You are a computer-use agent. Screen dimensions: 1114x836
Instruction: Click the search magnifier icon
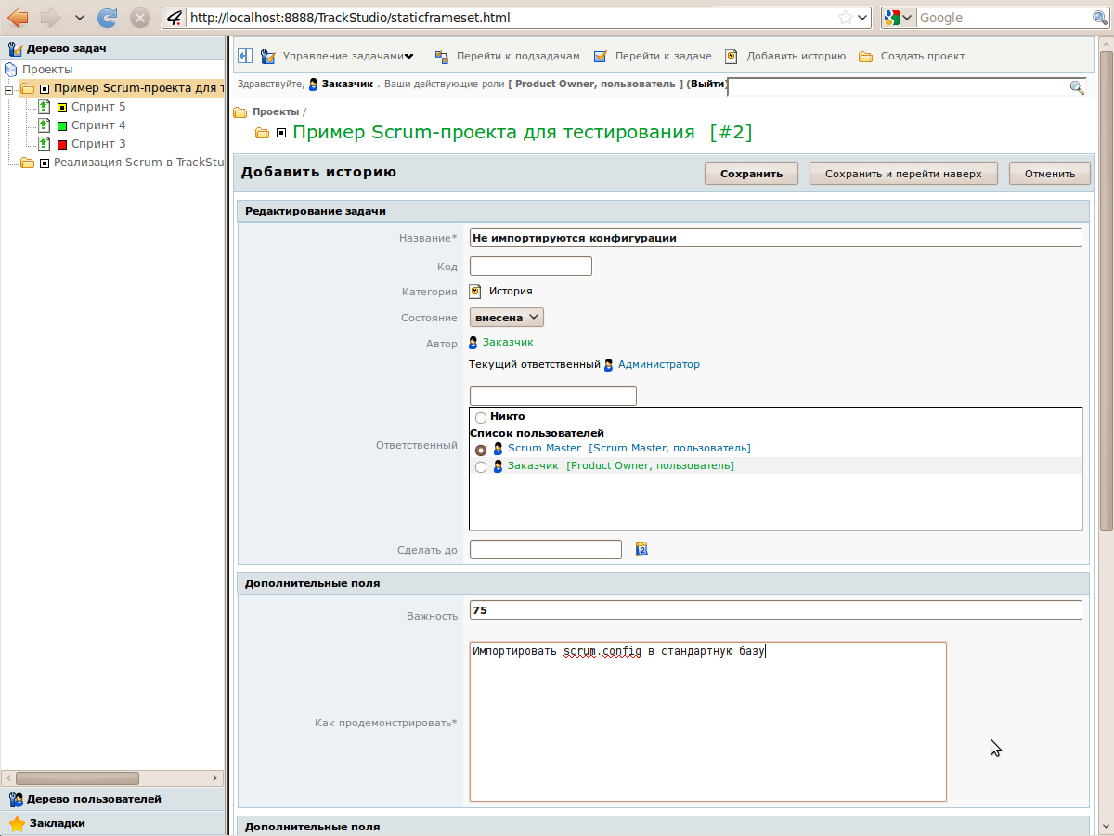click(1077, 87)
